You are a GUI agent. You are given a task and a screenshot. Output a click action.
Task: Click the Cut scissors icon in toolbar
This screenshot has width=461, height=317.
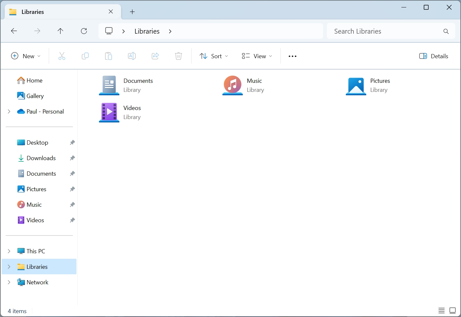tap(62, 56)
